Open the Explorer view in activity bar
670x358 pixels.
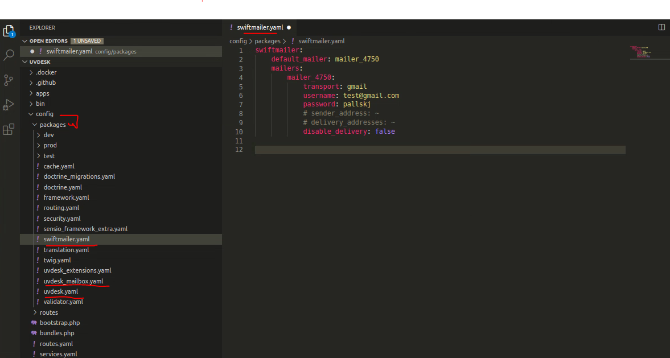pyautogui.click(x=9, y=31)
